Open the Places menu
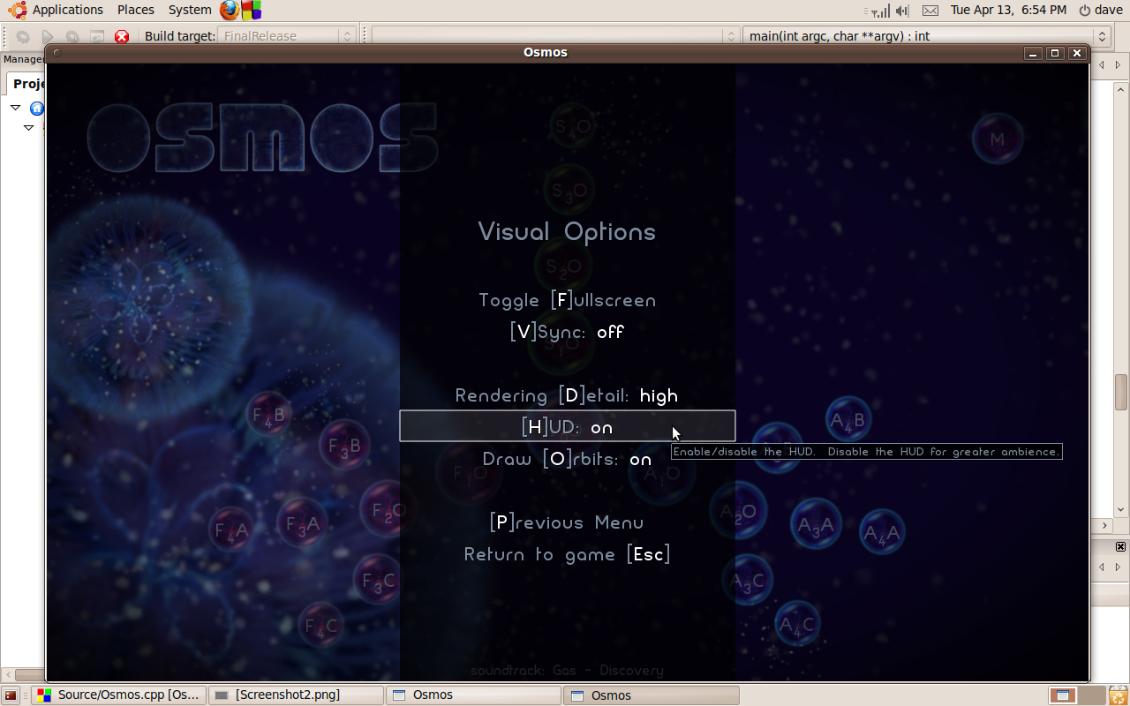This screenshot has width=1130, height=706. coord(136,10)
